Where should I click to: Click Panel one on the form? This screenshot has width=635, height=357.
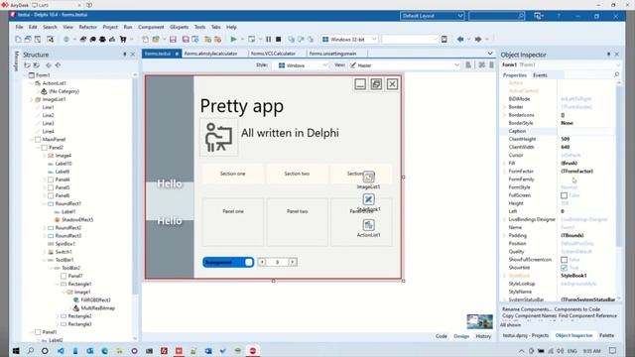coord(233,222)
